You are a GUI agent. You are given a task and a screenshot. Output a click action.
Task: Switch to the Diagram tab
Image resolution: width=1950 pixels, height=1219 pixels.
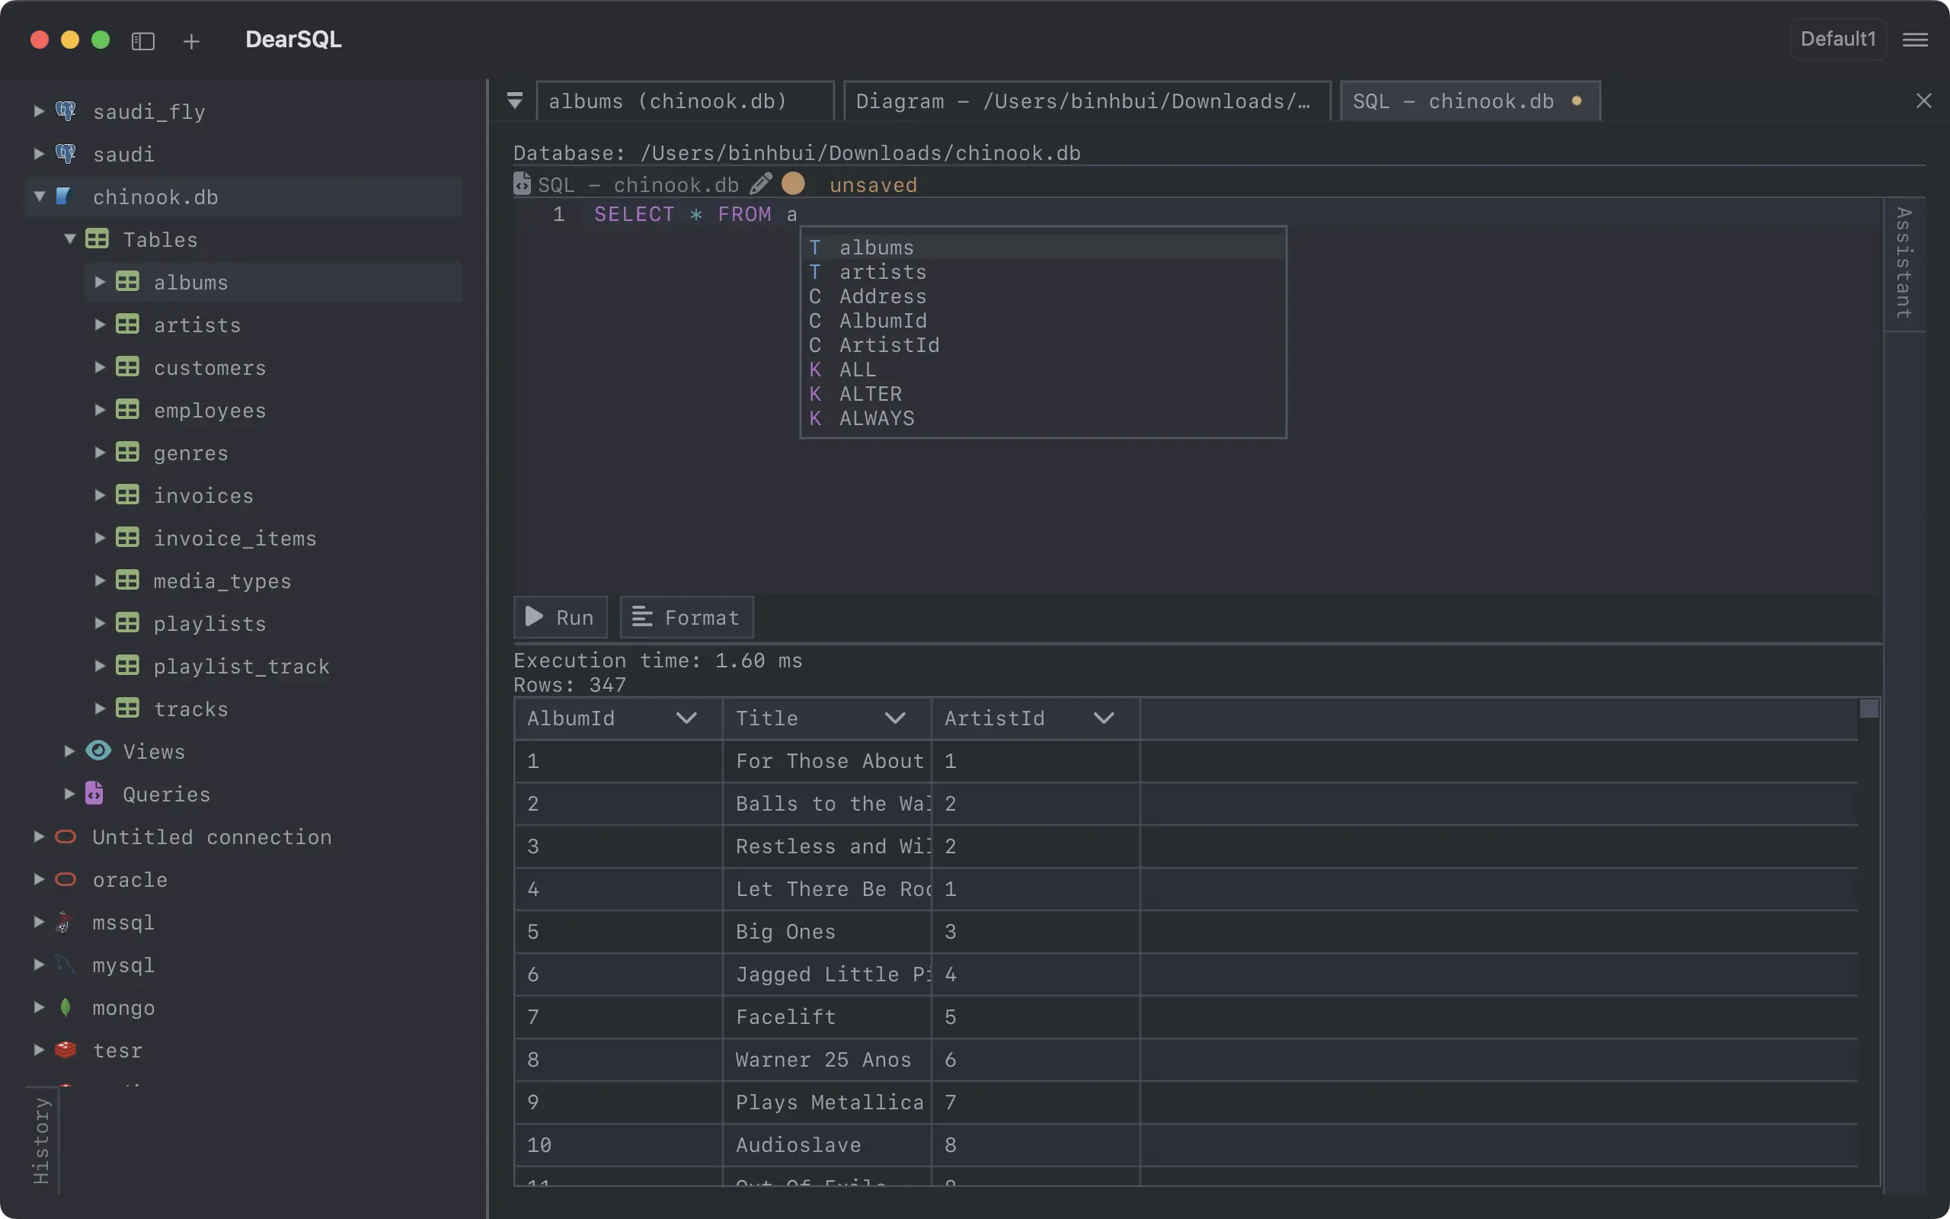tap(1085, 101)
